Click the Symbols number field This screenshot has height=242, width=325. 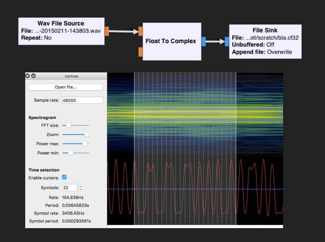(70, 188)
